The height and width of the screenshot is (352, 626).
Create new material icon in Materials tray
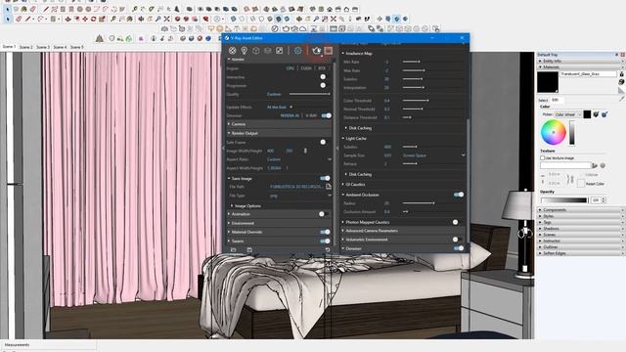point(621,82)
